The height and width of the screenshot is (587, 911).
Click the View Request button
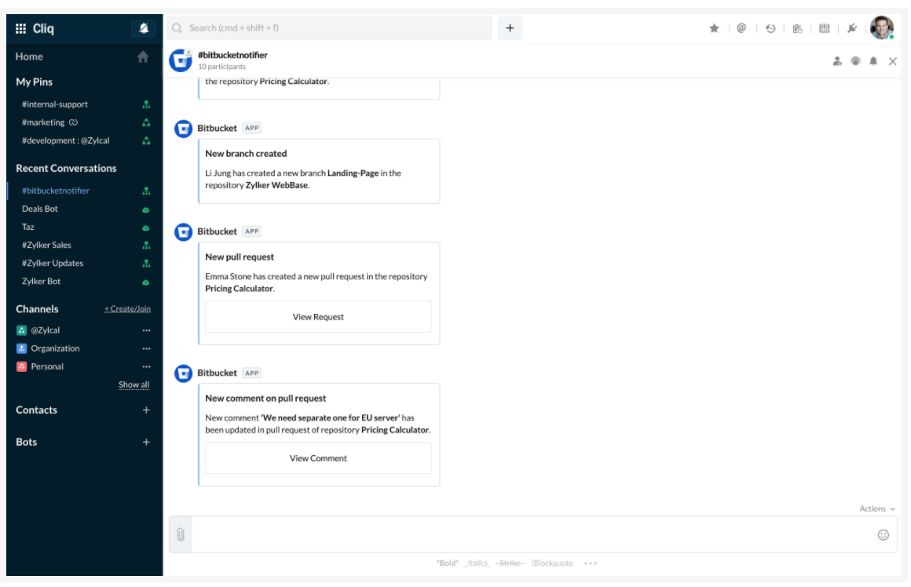click(318, 317)
